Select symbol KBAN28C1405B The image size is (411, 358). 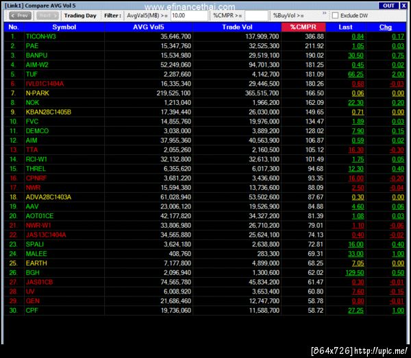pyautogui.click(x=48, y=112)
